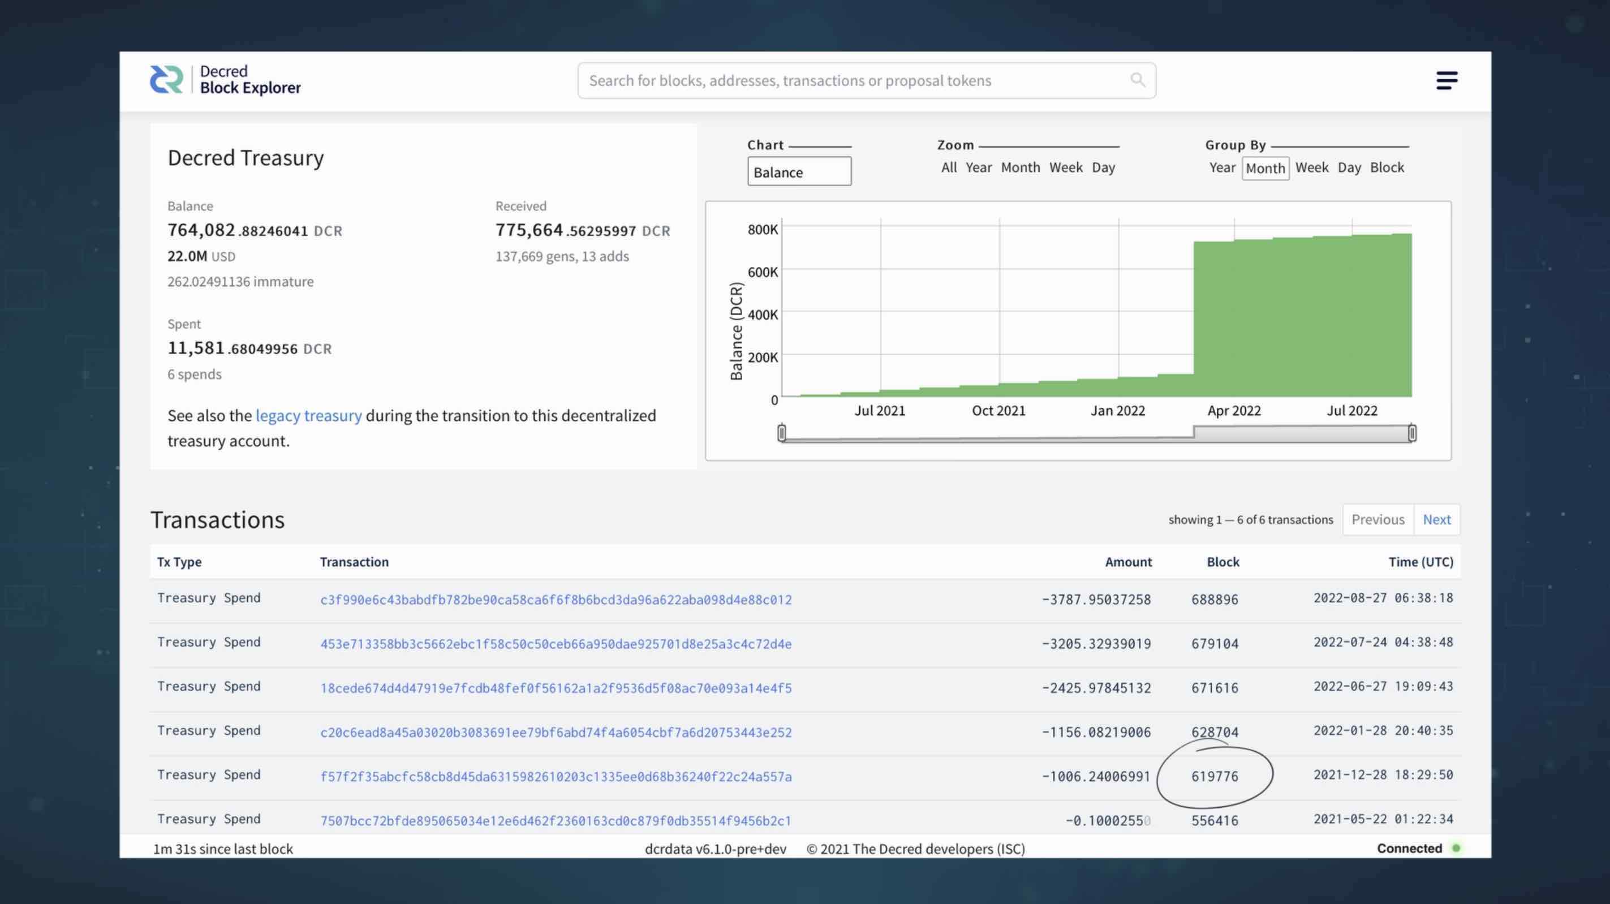Image resolution: width=1610 pixels, height=904 pixels.
Task: Open block 688896
Action: click(x=1215, y=600)
